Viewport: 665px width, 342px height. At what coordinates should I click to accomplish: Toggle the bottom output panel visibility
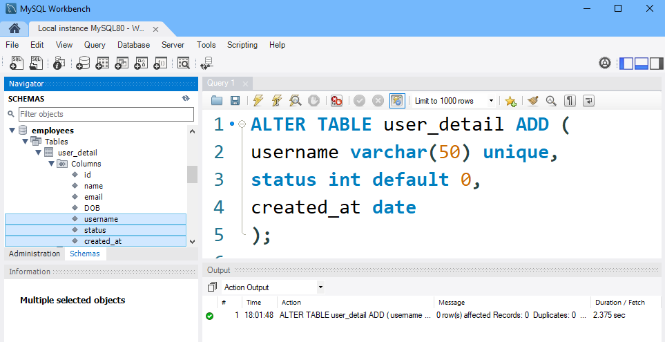tap(642, 64)
